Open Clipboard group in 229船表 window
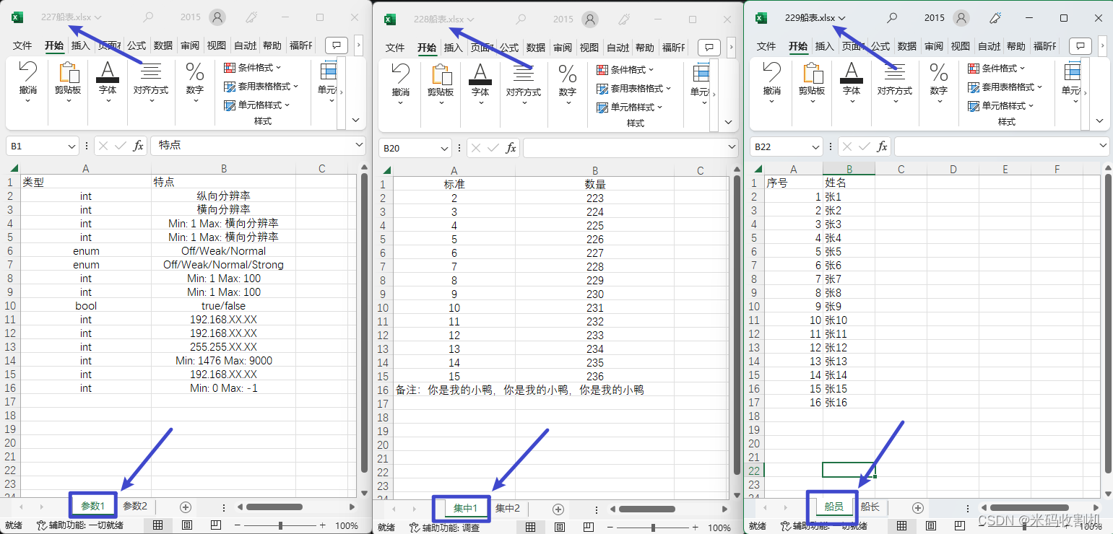The image size is (1113, 534). [x=811, y=82]
